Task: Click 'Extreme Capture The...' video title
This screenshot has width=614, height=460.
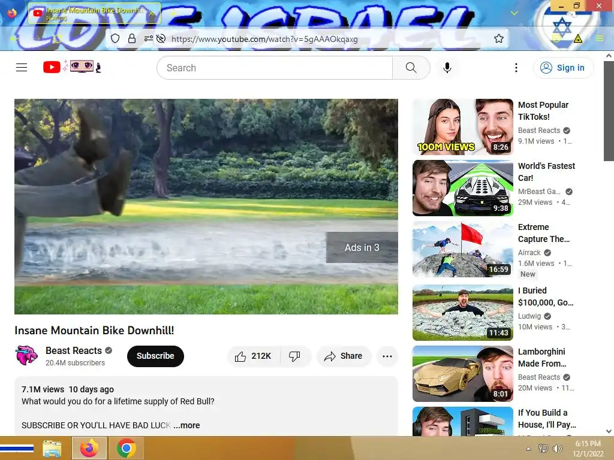Action: (x=544, y=233)
